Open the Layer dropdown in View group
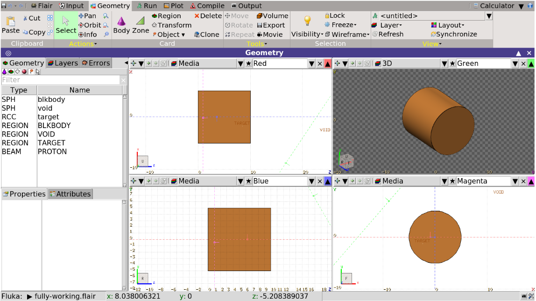The height and width of the screenshot is (301, 536). pyautogui.click(x=387, y=25)
